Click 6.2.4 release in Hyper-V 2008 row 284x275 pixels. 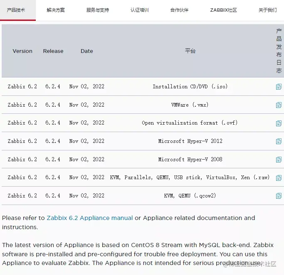point(53,159)
